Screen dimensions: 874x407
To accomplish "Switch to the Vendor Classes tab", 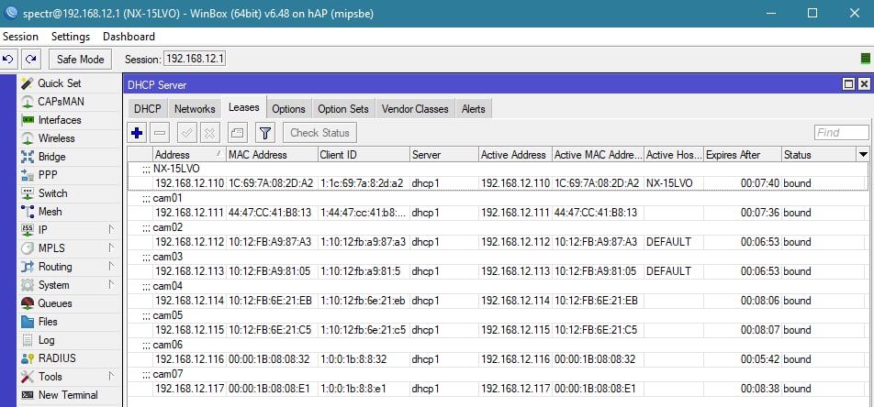I will tap(415, 109).
